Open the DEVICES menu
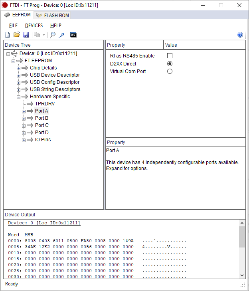This screenshot has height=291, width=249. point(34,26)
